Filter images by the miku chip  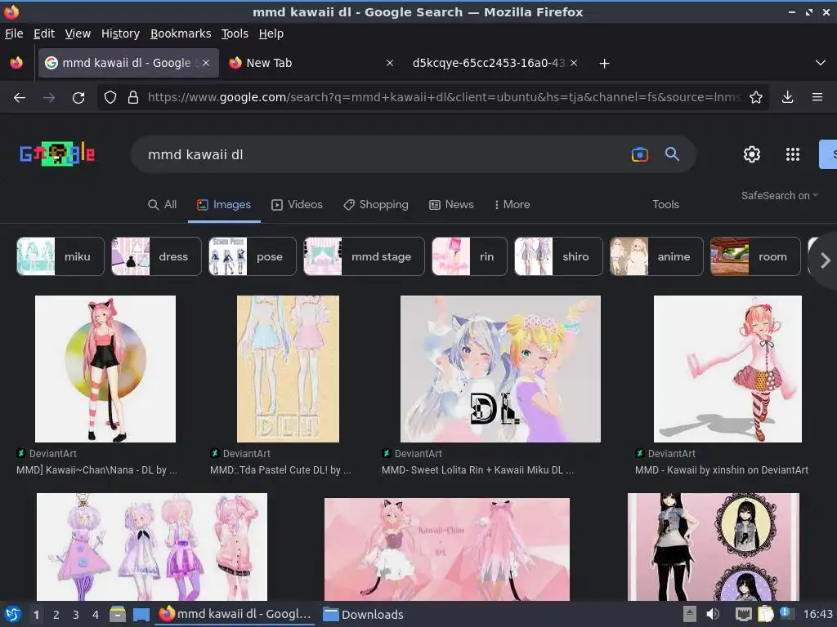click(60, 256)
